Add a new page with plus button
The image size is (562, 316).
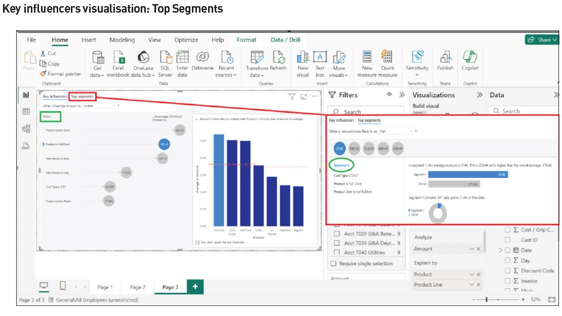click(x=195, y=287)
